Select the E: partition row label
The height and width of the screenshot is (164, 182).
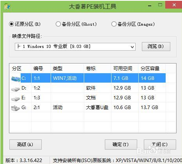point(23,98)
